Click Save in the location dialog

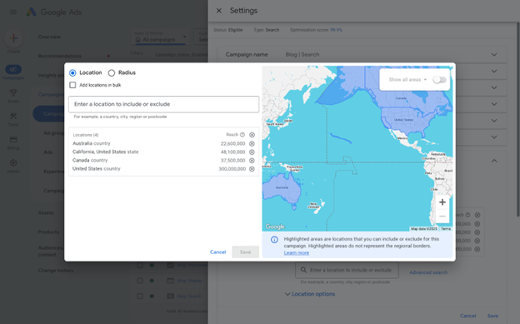pos(245,252)
